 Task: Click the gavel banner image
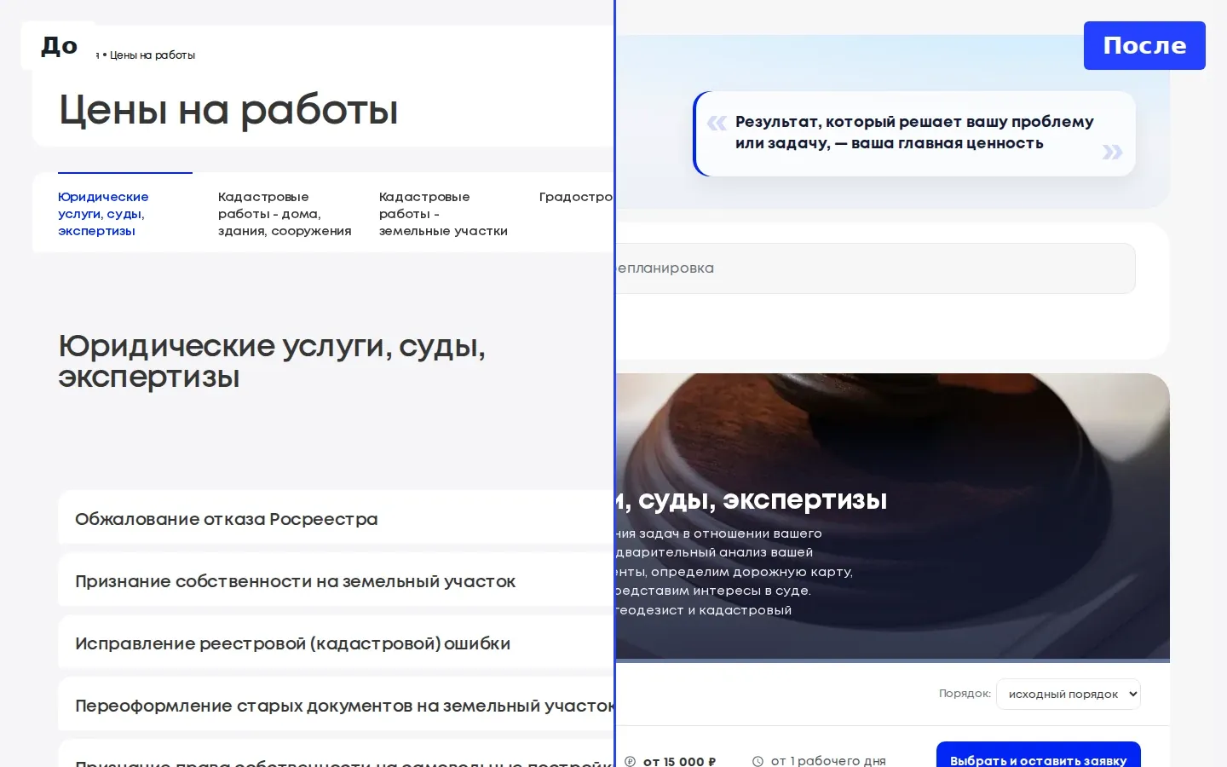[892, 516]
